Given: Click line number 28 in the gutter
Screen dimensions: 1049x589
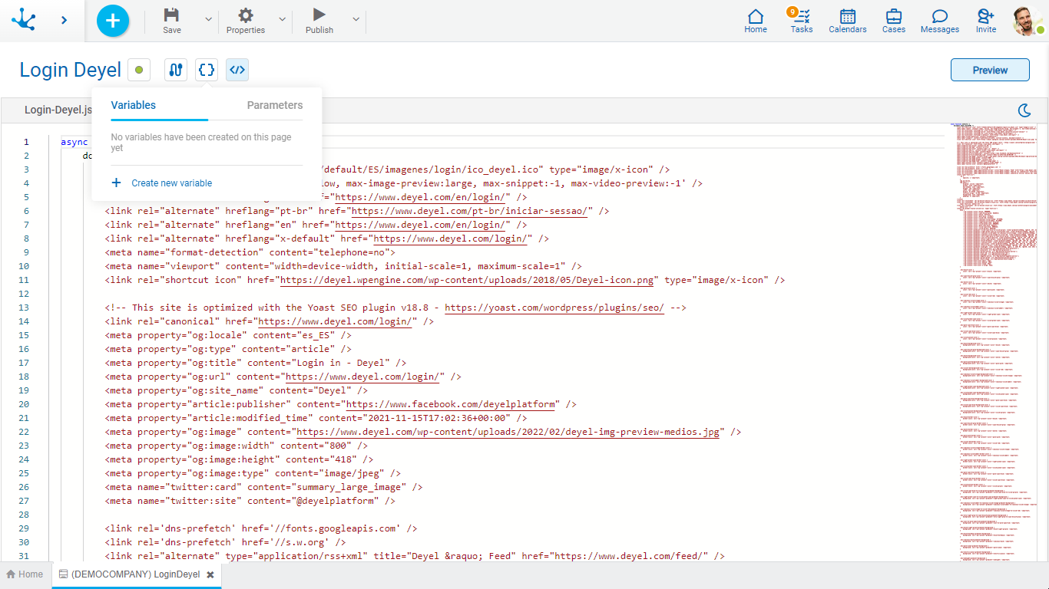Looking at the screenshot, I should pos(25,515).
